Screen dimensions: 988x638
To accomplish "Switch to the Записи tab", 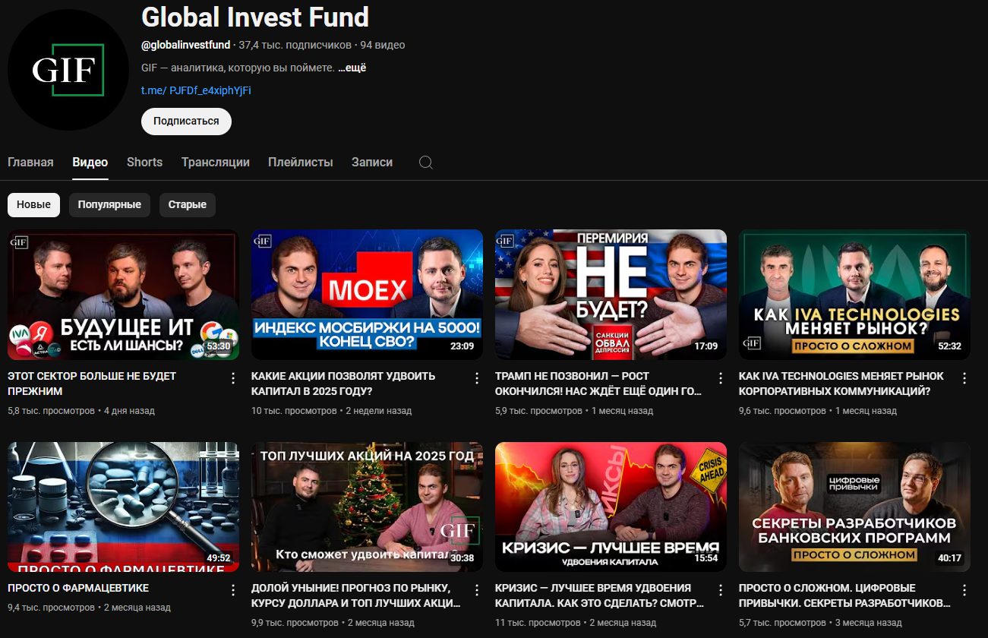I will (372, 162).
